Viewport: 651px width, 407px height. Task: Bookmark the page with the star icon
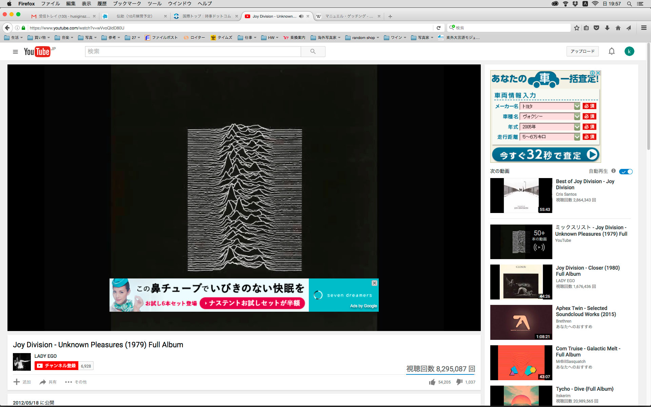pos(576,28)
